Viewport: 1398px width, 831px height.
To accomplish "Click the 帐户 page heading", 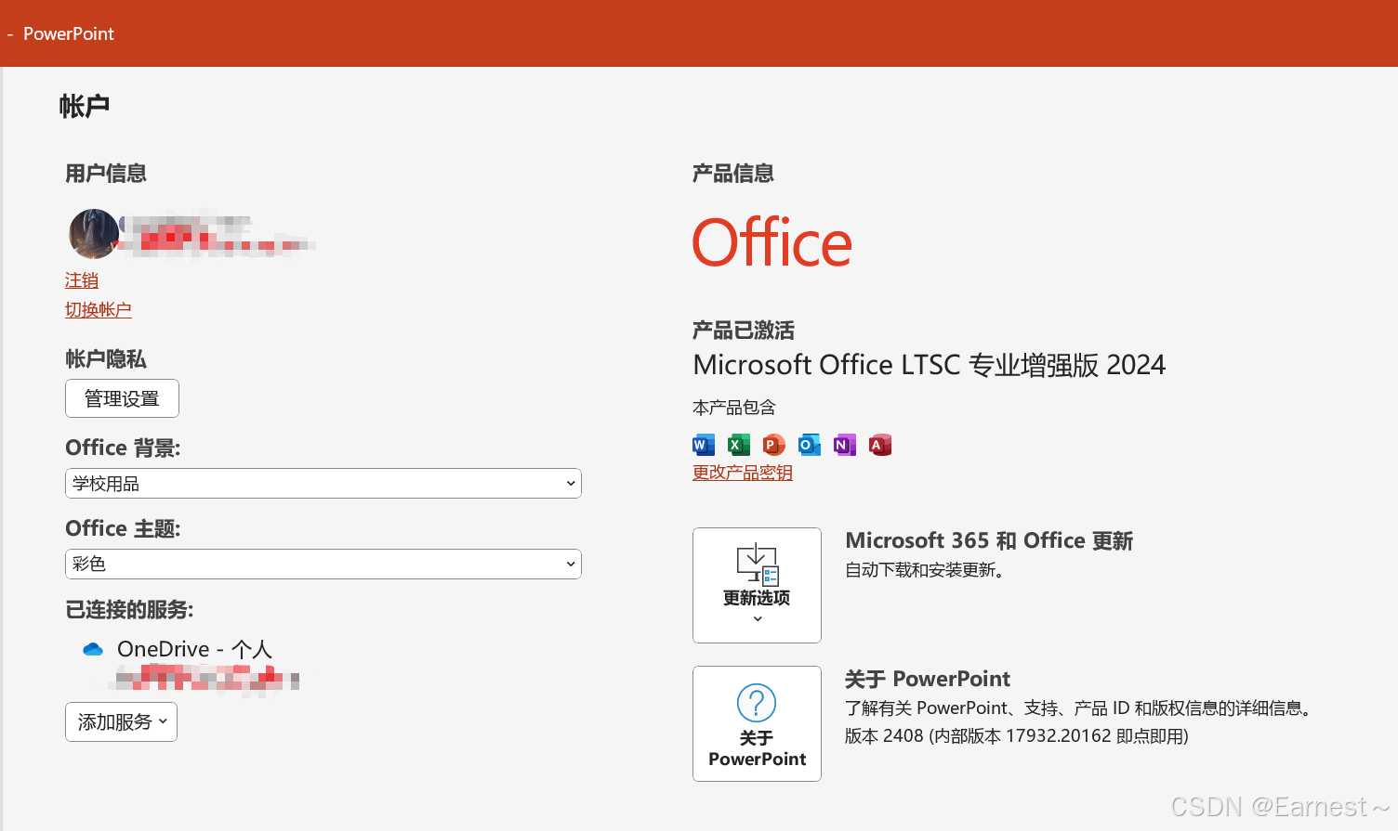I will pos(85,106).
